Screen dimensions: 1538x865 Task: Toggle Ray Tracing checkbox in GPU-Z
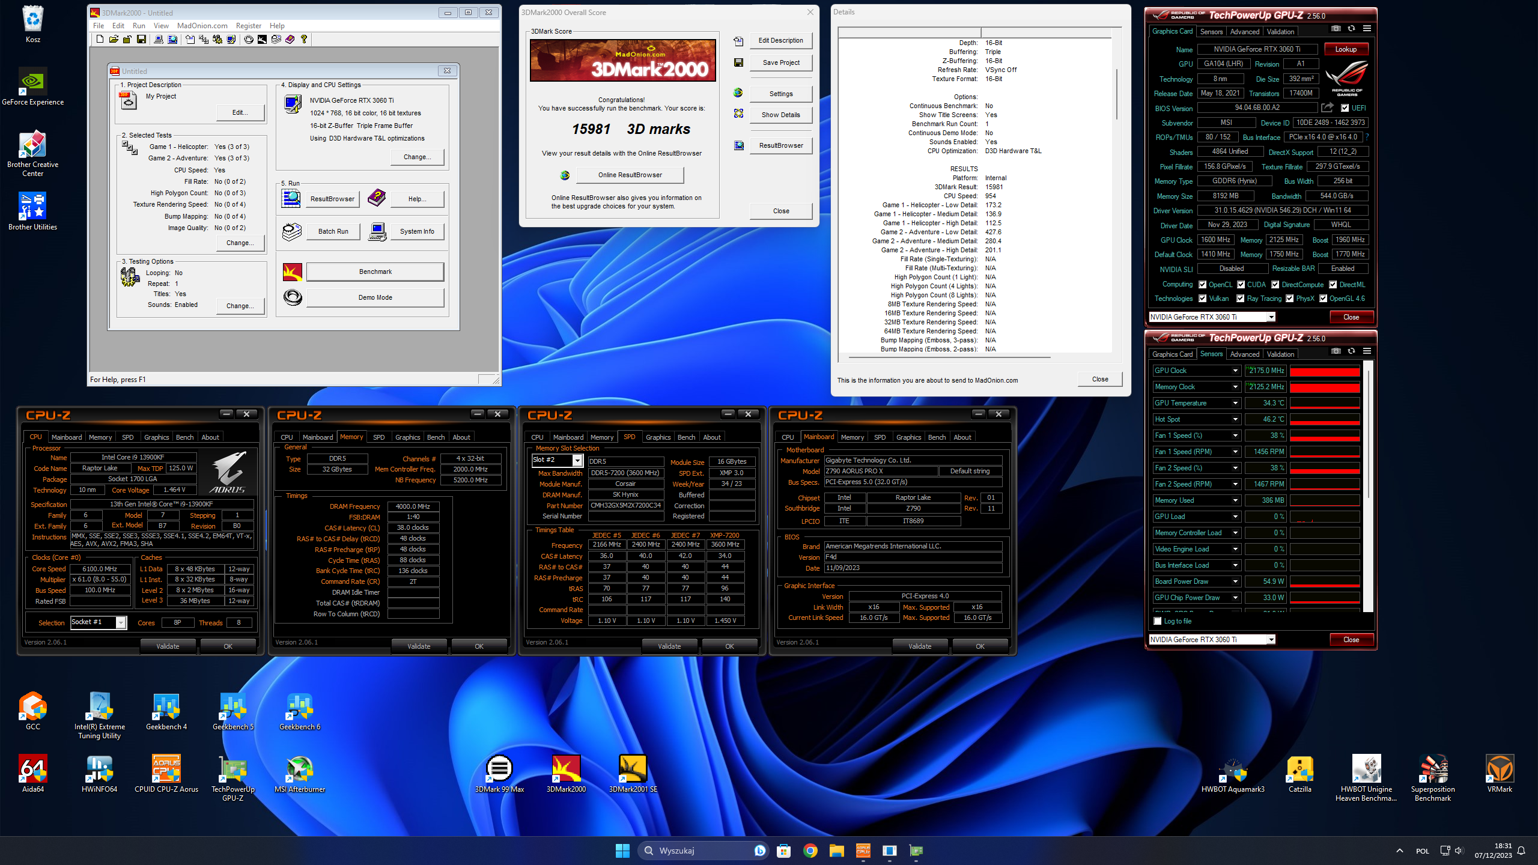click(1240, 299)
